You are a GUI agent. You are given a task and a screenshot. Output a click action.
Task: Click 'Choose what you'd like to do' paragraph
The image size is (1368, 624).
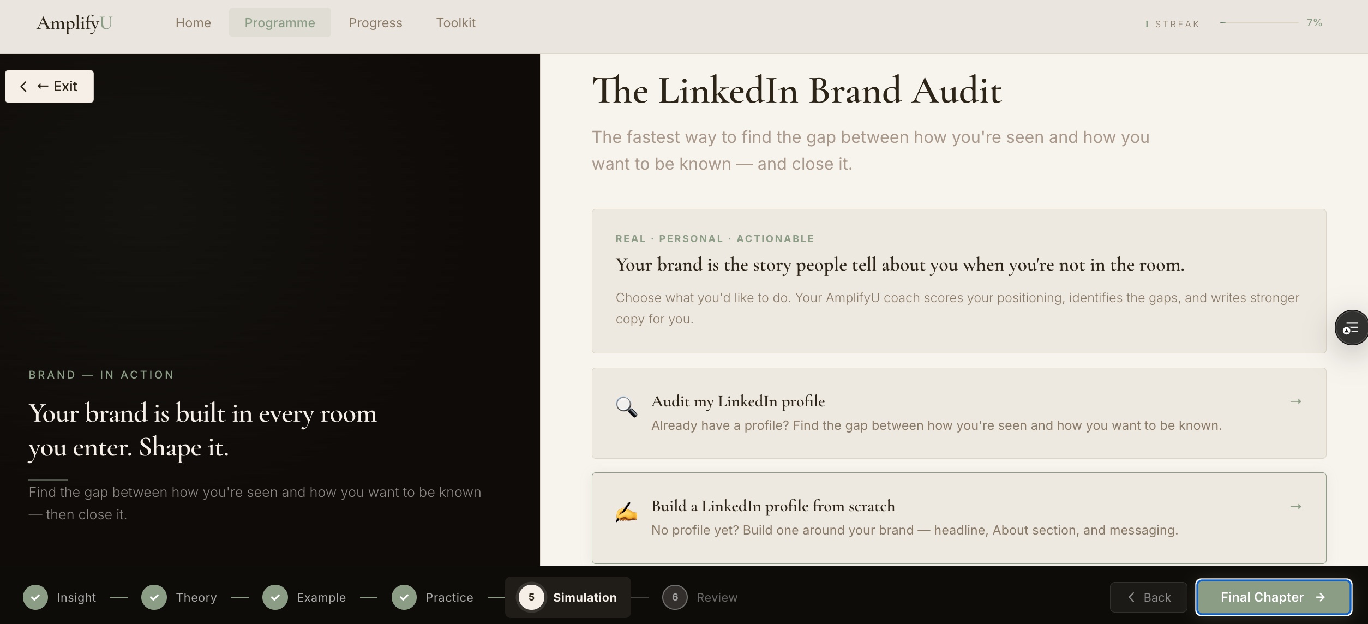pyautogui.click(x=957, y=308)
